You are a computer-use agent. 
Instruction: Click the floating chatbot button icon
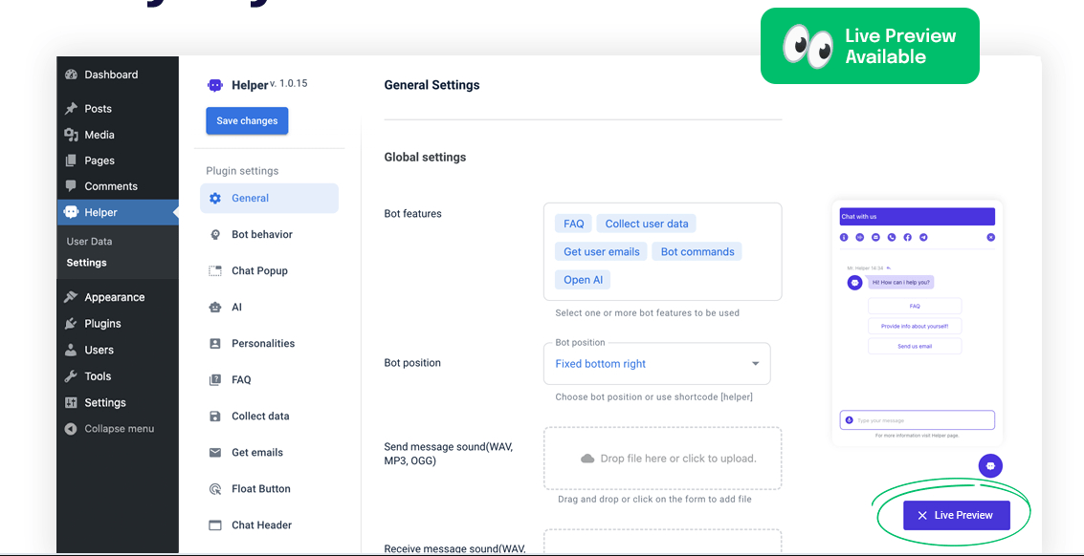990,465
